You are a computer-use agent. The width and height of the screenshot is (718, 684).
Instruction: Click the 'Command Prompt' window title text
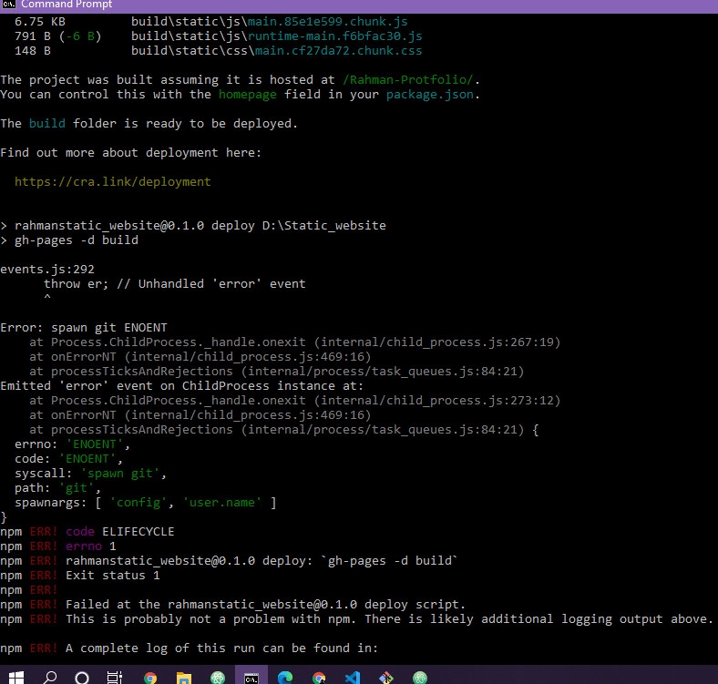(67, 5)
